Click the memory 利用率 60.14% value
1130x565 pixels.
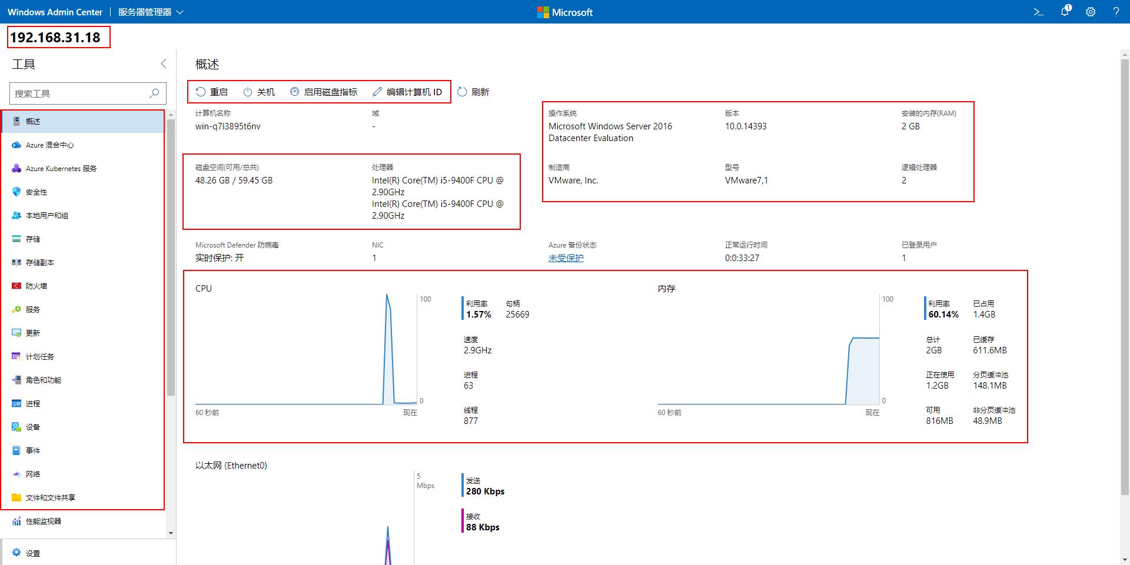click(x=943, y=315)
